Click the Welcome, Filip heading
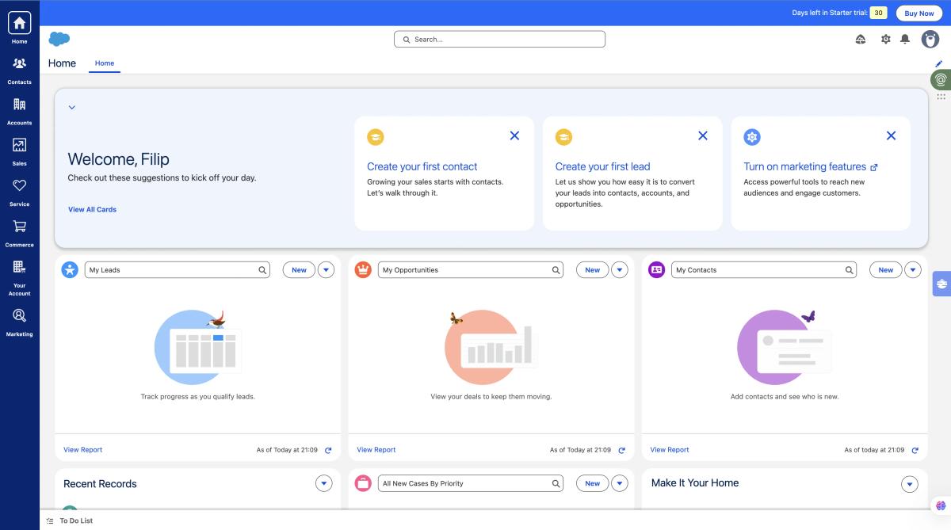Screen dimensions: 951x530 tap(119, 159)
